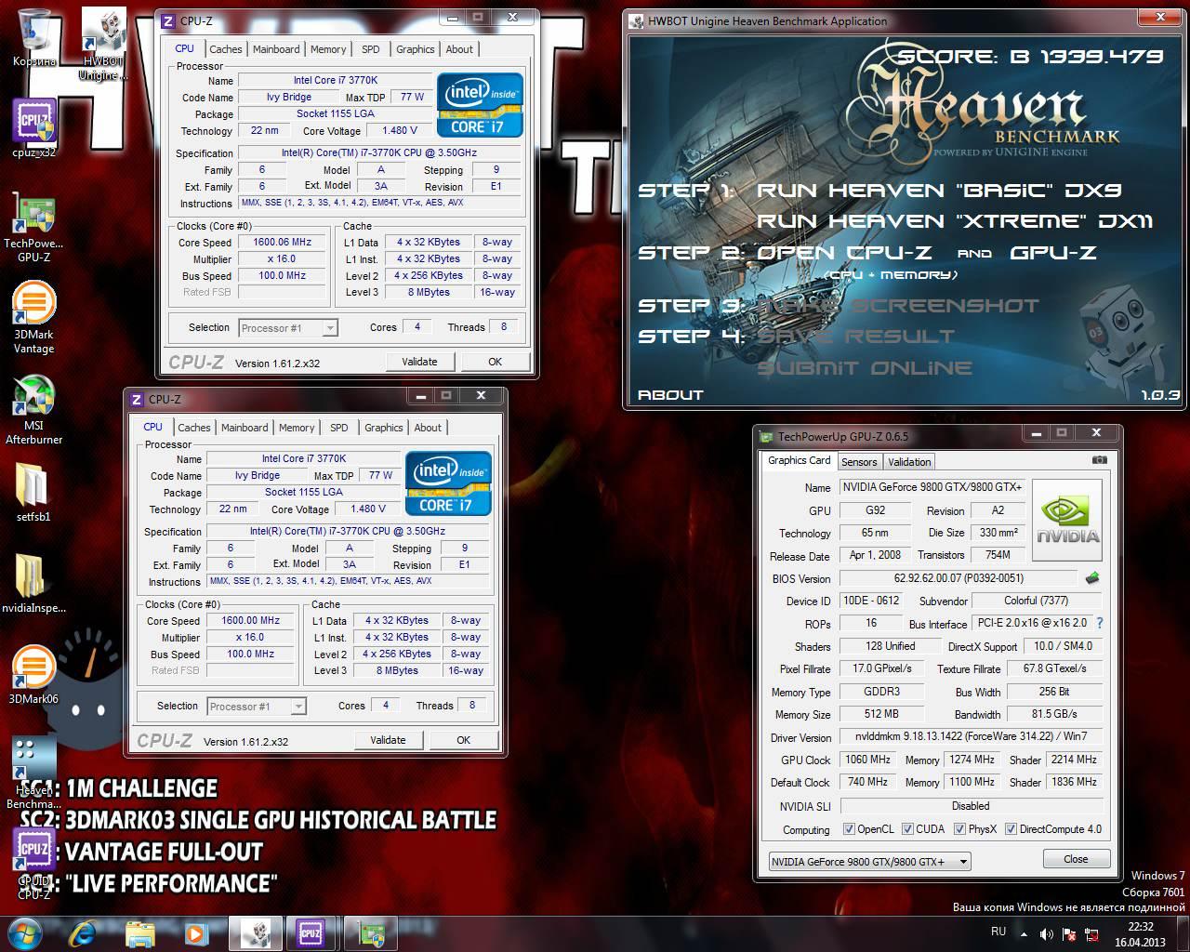Click the Bus Interface question mark icon
1190x952 pixels.
(1100, 624)
